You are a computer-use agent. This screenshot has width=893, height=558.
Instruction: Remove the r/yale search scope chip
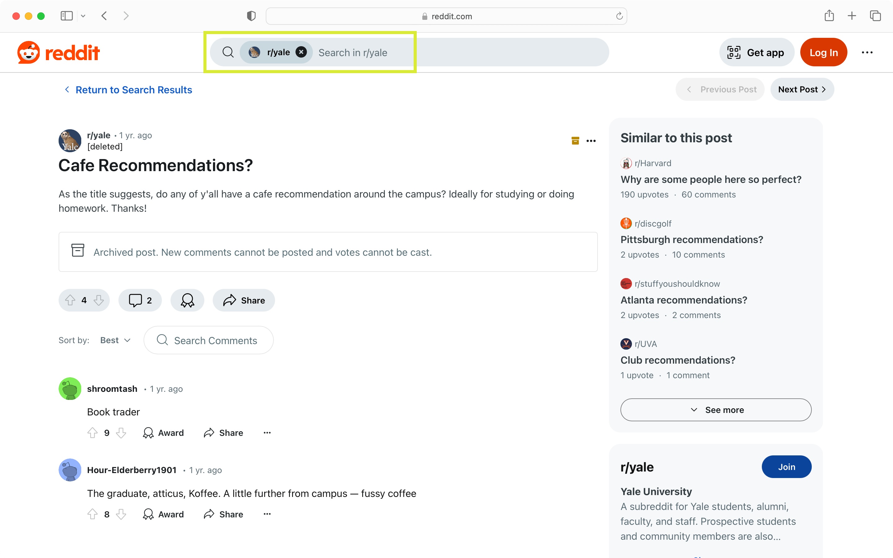coord(301,52)
